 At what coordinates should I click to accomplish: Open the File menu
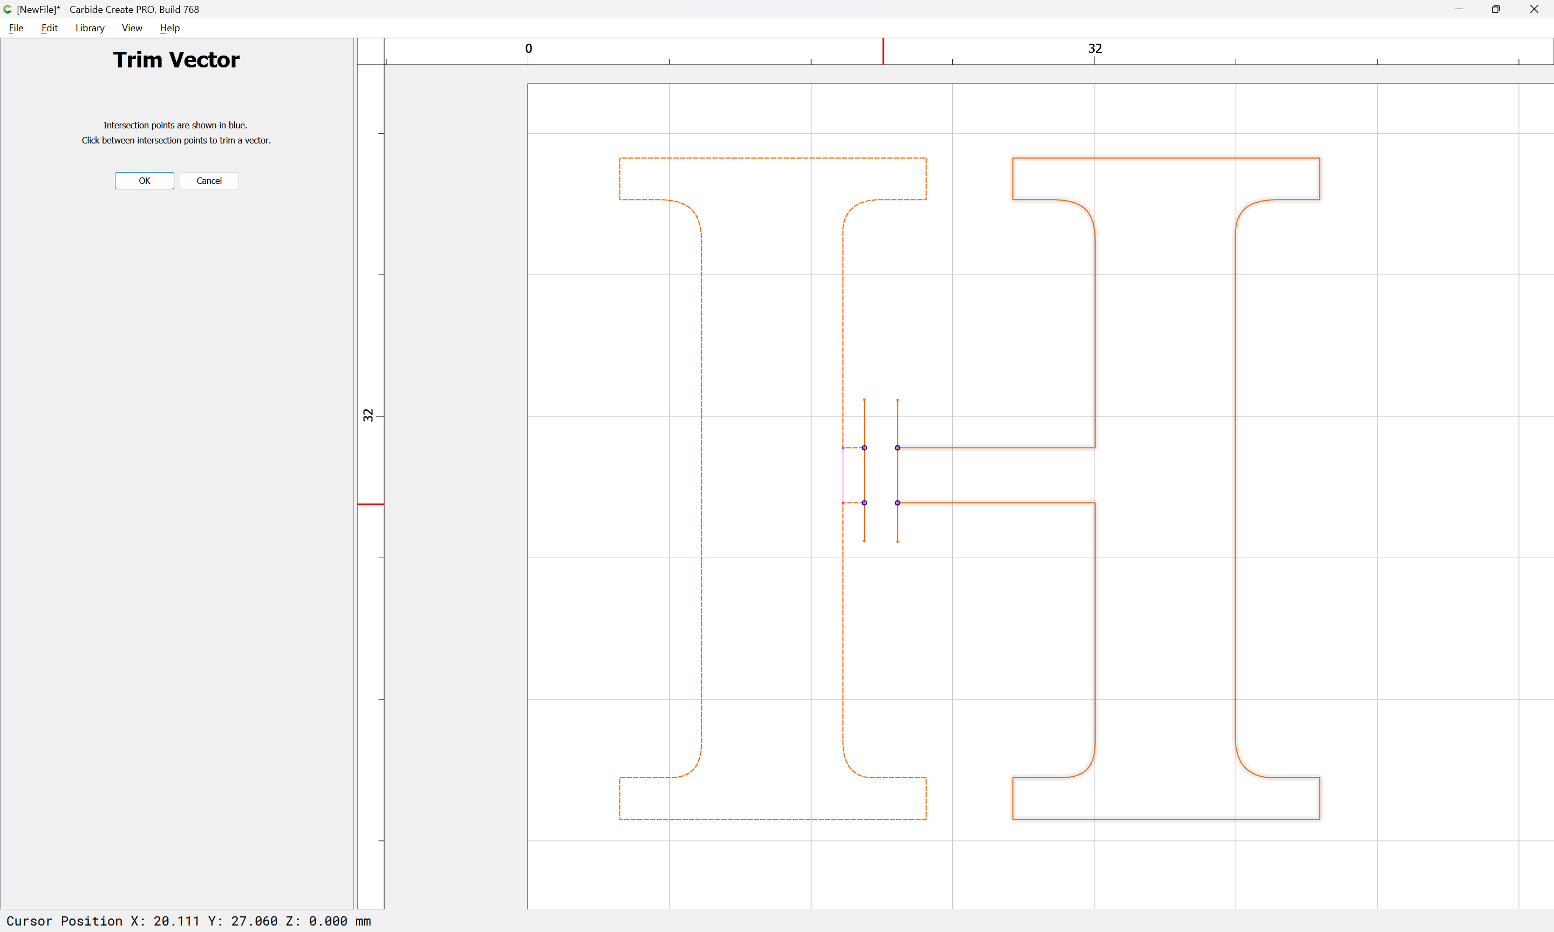[x=16, y=28]
